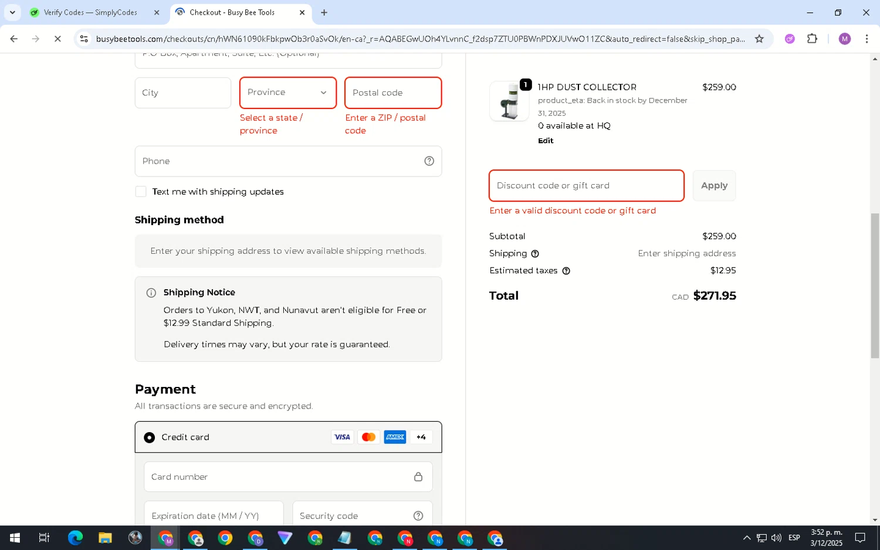
Task: Click into the Phone field
Action: click(x=288, y=161)
